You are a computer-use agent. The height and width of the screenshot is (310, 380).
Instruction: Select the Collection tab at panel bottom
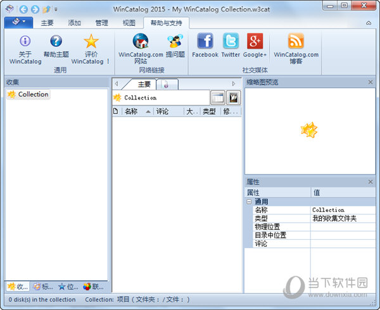click(18, 287)
